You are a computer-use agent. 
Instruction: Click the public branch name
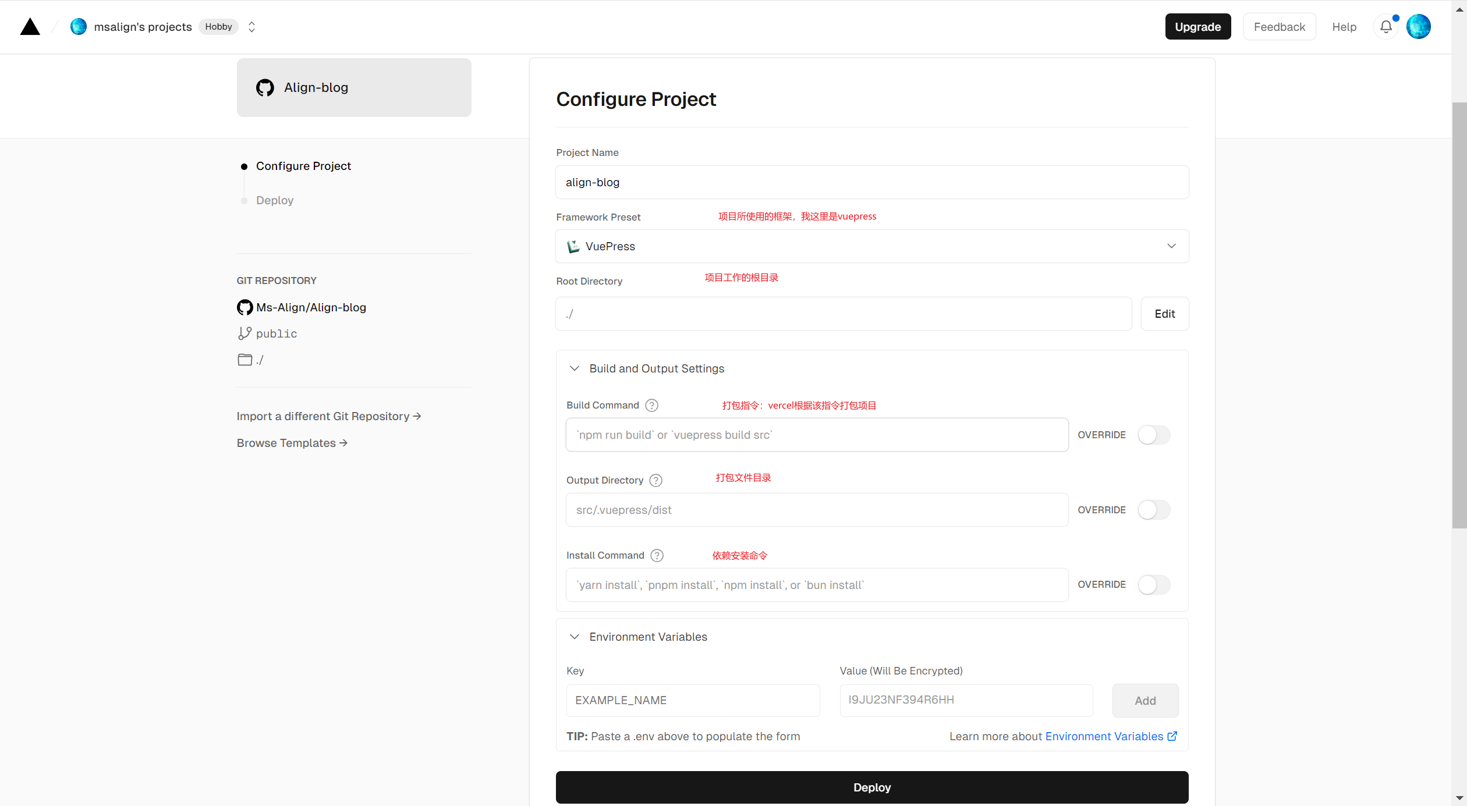[x=277, y=334]
